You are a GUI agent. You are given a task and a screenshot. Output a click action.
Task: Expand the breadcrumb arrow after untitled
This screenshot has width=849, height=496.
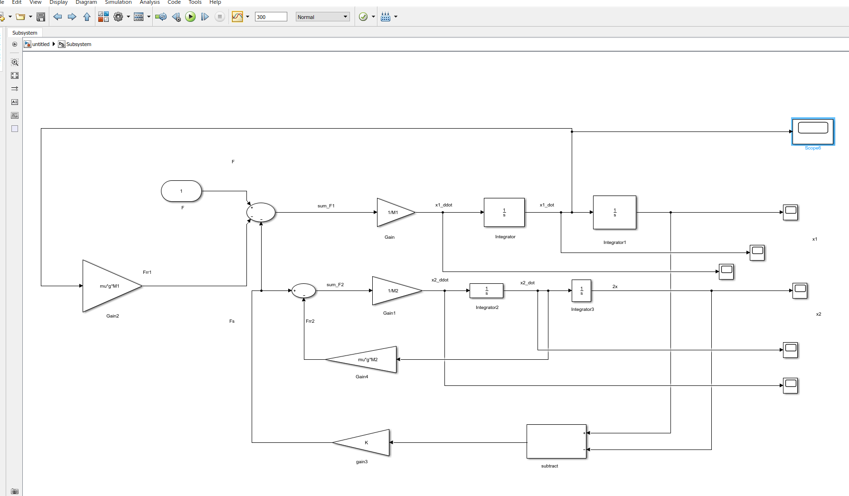coord(54,44)
